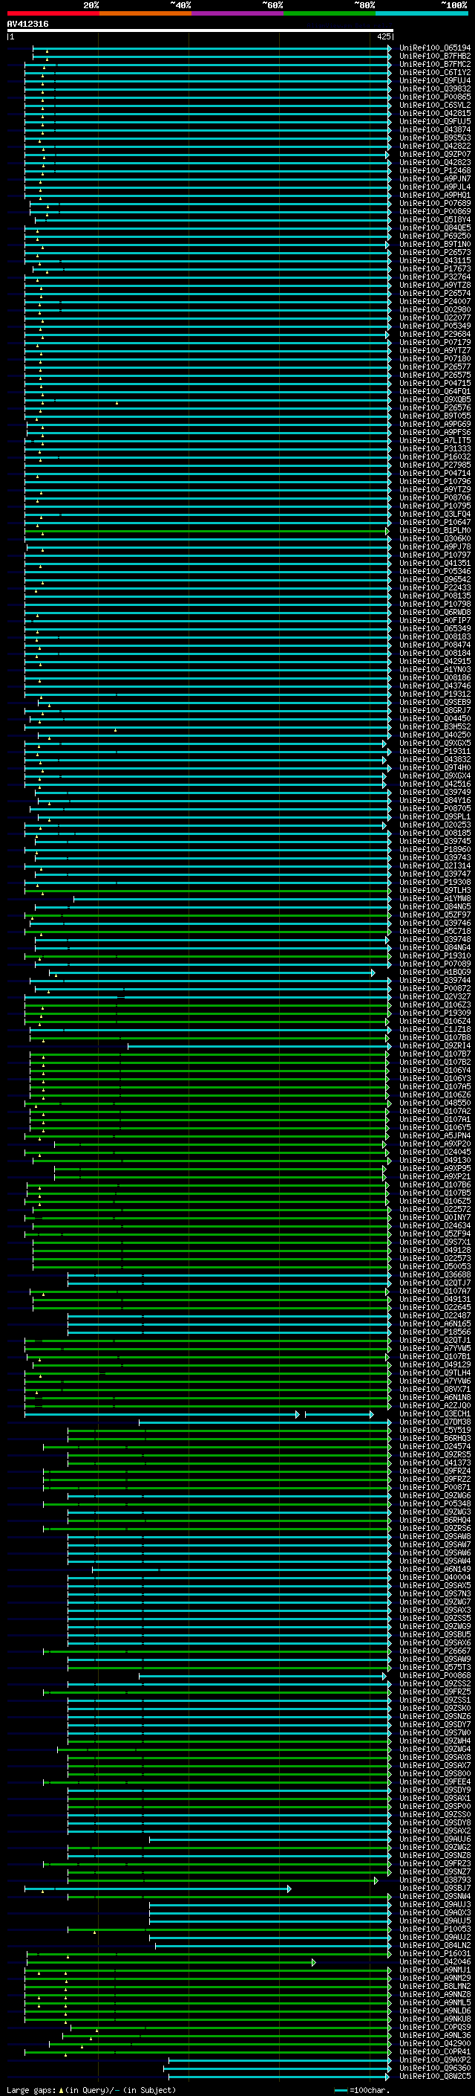Image resolution: width=475 pixels, height=2096 pixels.
Task: Click the 425 query length marker
Action: (x=383, y=37)
